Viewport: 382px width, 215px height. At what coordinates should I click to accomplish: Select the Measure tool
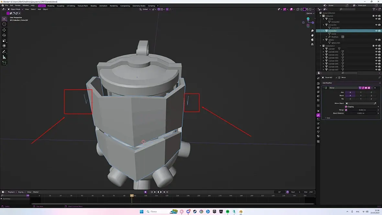[4, 57]
